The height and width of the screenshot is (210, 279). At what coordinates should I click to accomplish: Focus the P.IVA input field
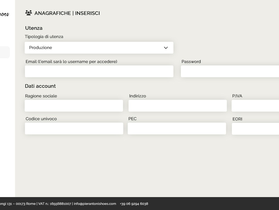coord(255,106)
